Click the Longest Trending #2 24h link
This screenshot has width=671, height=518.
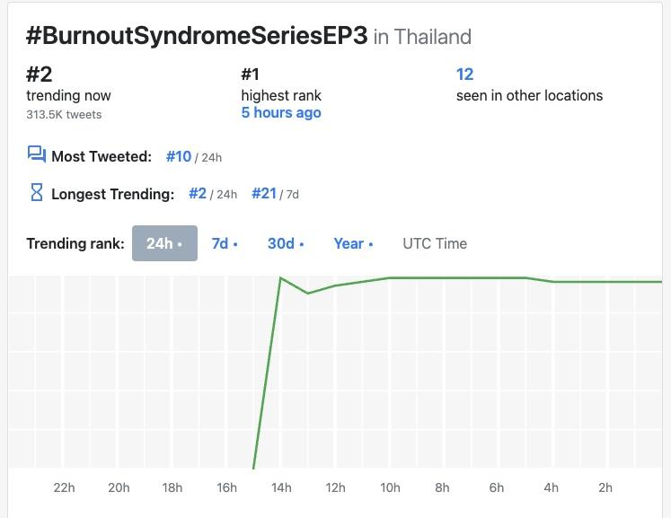pos(199,193)
